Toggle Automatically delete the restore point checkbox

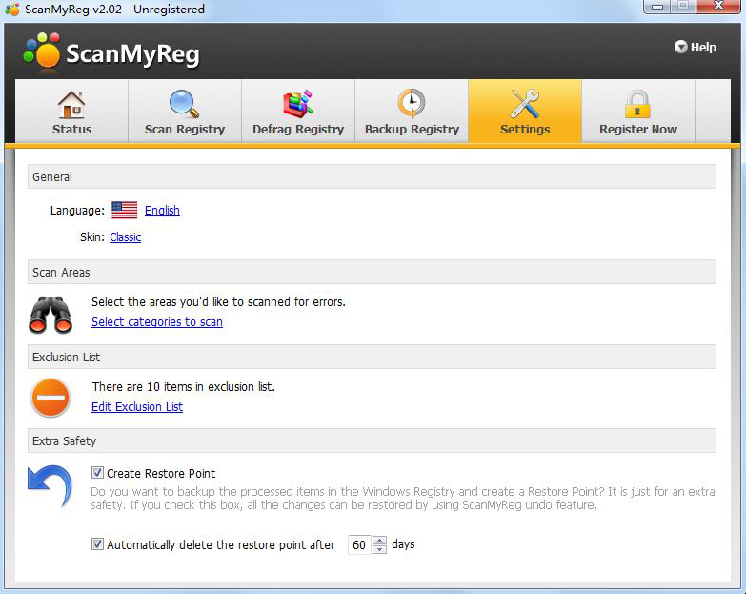(97, 543)
